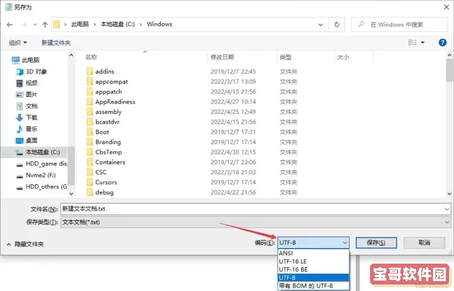Select the addins folder icon
The image size is (454, 291).
tap(90, 72)
